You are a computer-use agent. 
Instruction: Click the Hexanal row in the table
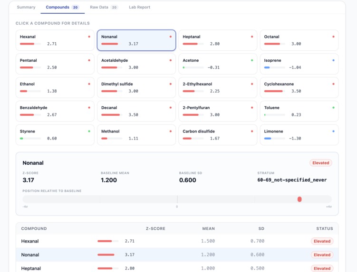177,241
